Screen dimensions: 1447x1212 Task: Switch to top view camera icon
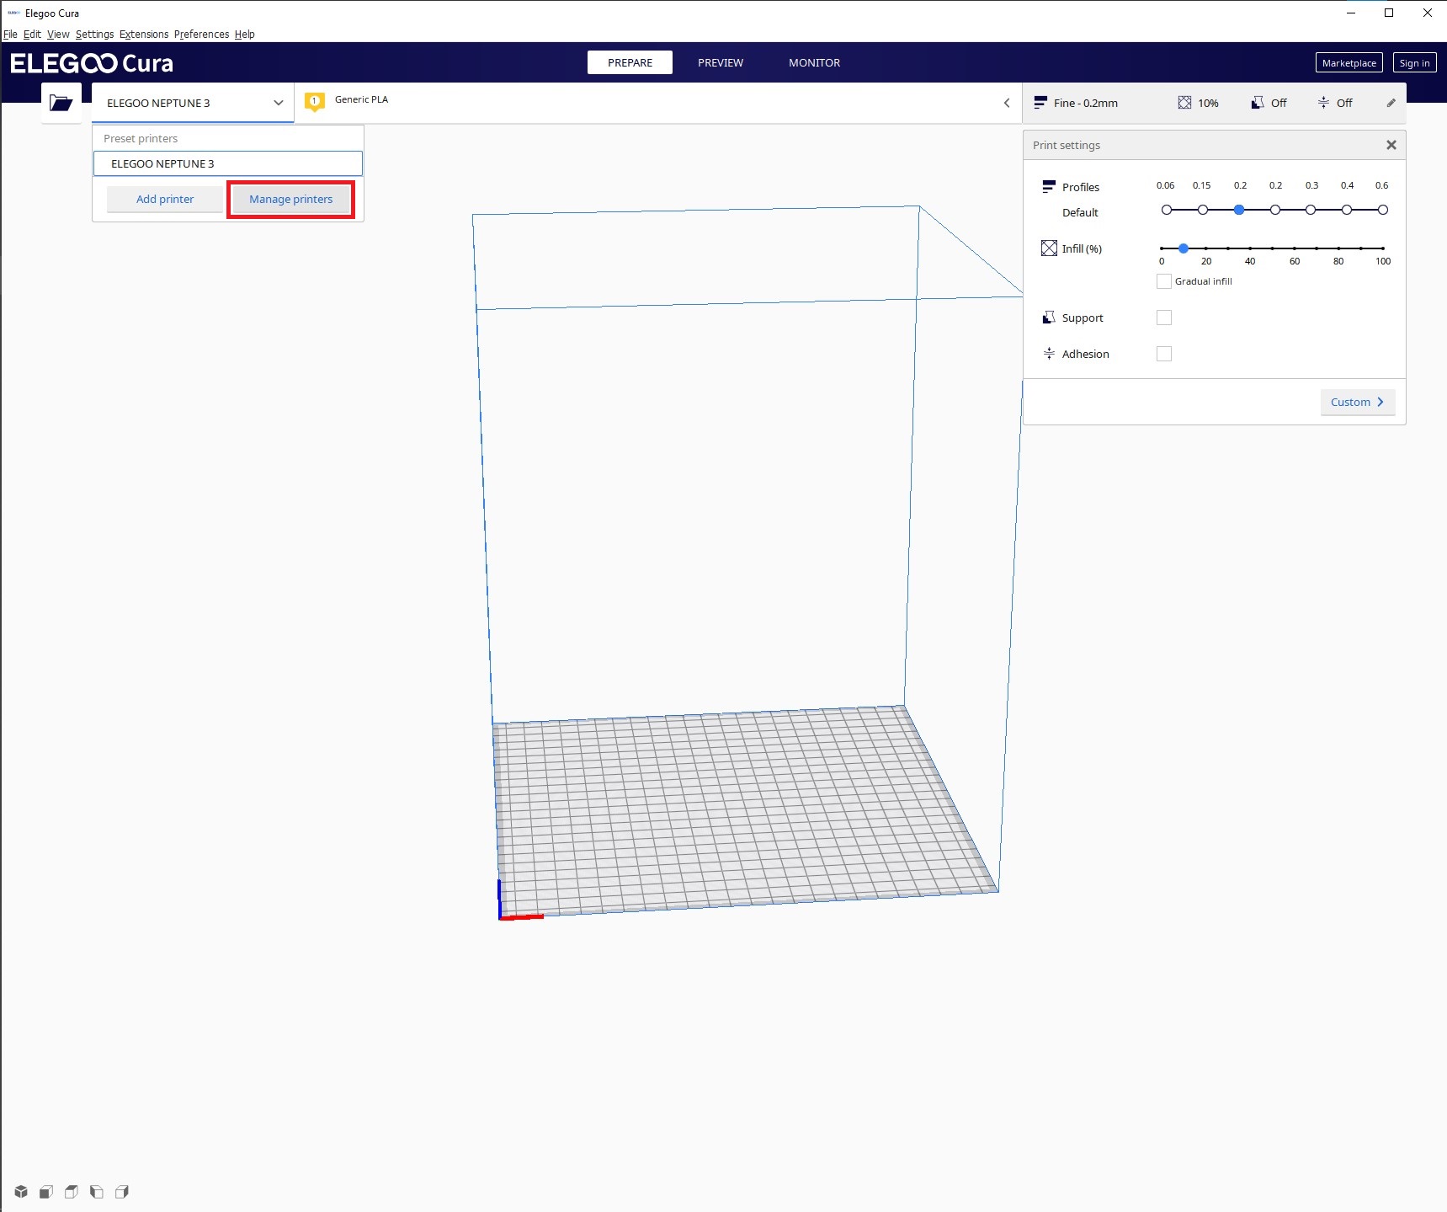(x=72, y=1192)
